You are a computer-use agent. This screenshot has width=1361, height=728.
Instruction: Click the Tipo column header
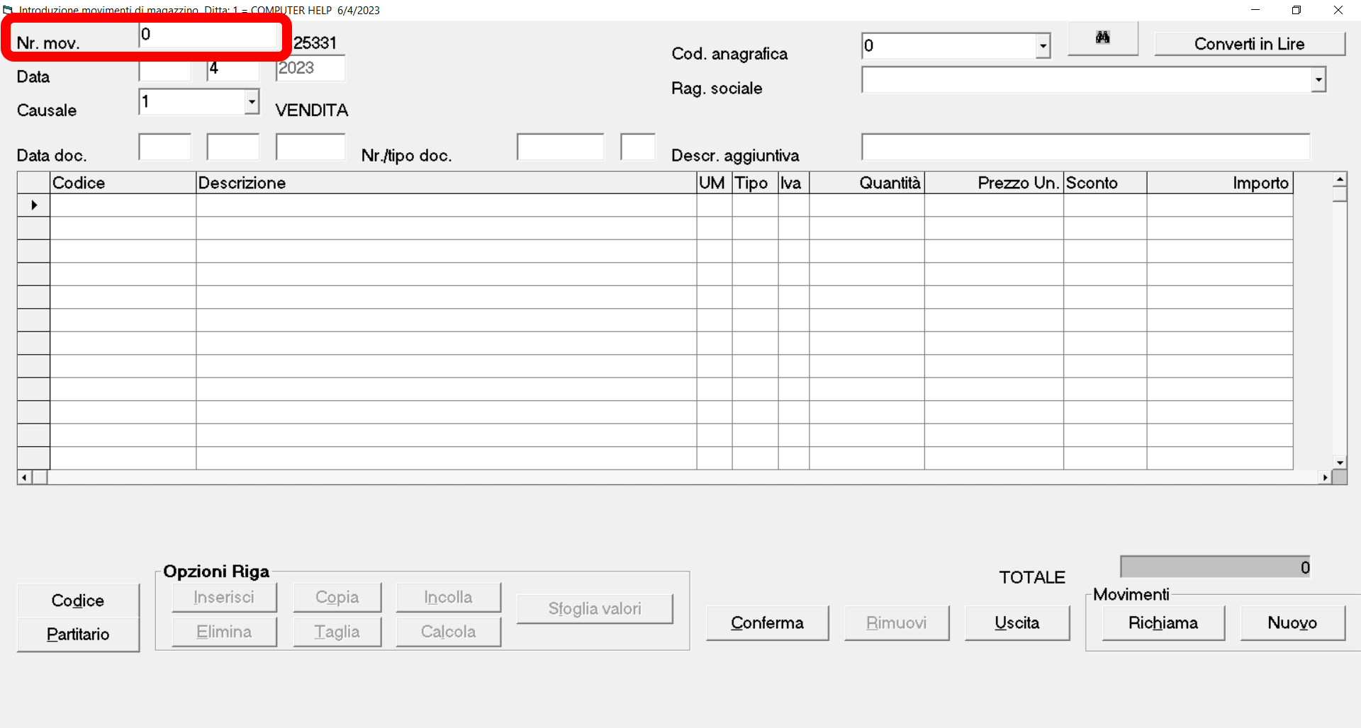(x=756, y=183)
